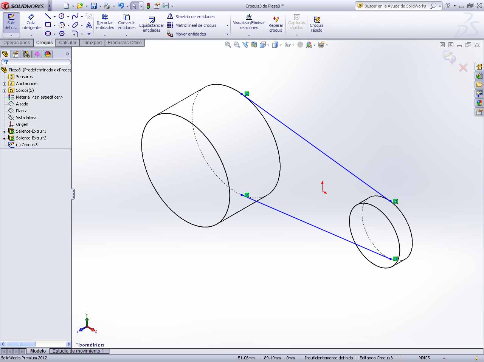Open the DisplayManager tab icon

click(x=48, y=54)
